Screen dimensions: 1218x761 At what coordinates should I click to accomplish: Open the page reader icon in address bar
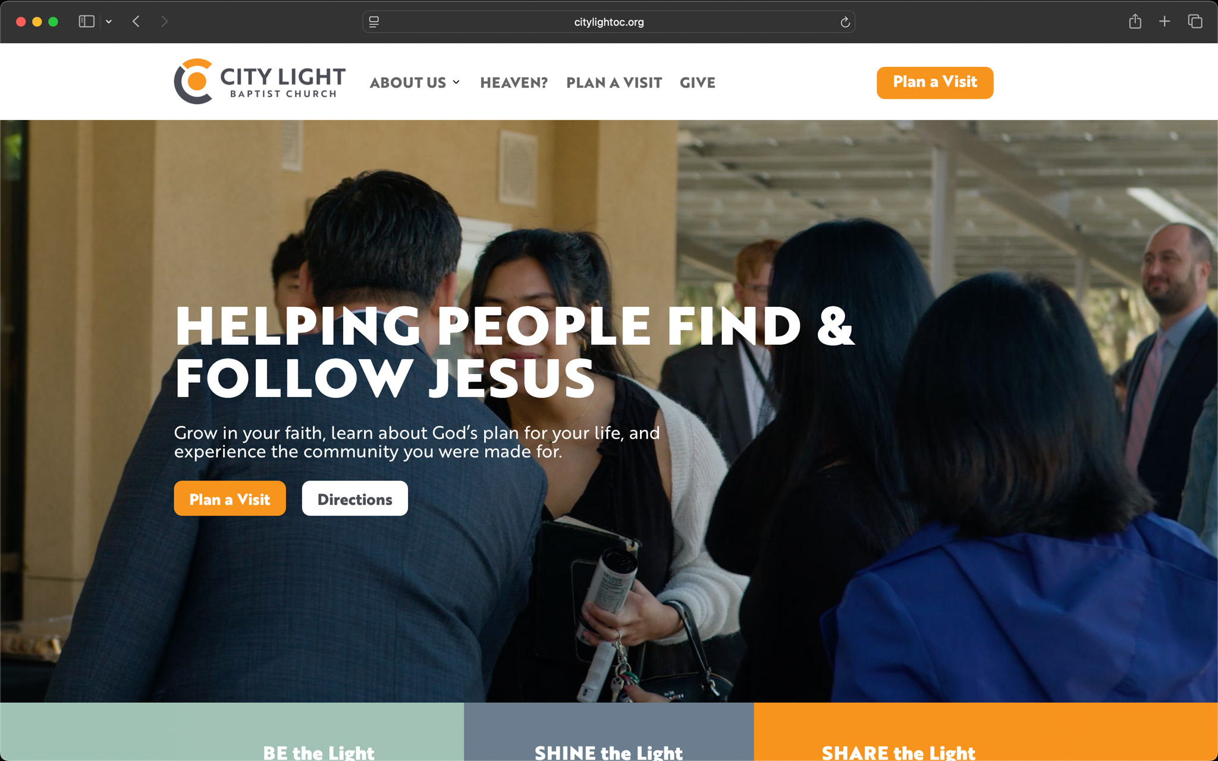click(374, 22)
